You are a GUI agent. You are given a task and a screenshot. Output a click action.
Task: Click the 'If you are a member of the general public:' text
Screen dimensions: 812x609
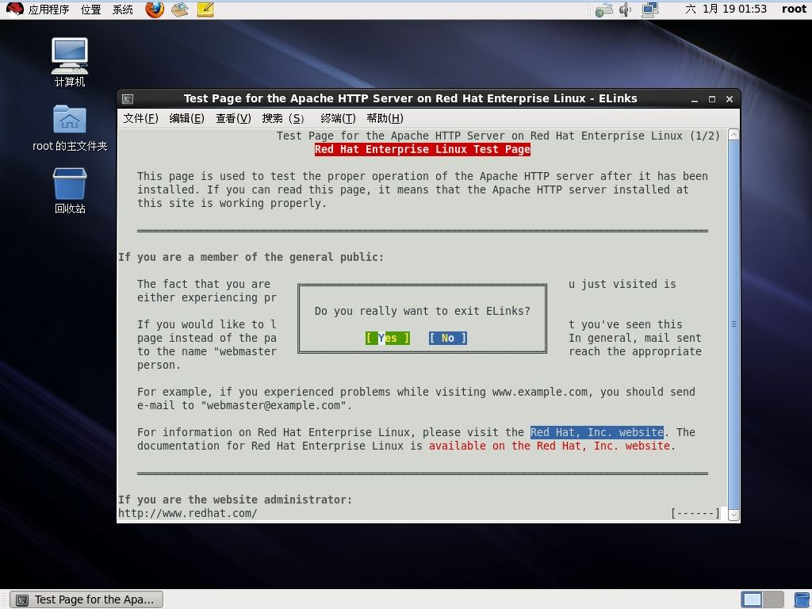coord(251,258)
